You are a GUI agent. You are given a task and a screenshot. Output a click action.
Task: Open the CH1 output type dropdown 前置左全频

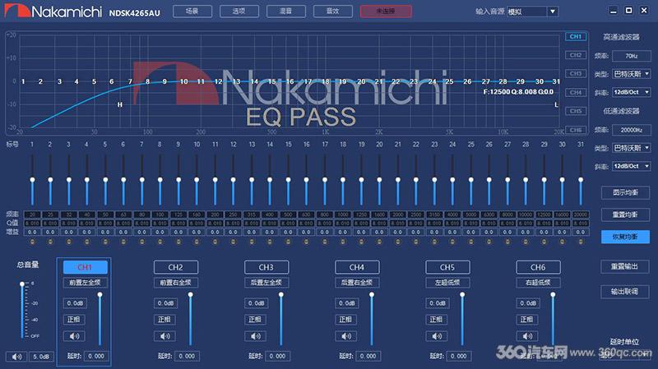point(86,283)
